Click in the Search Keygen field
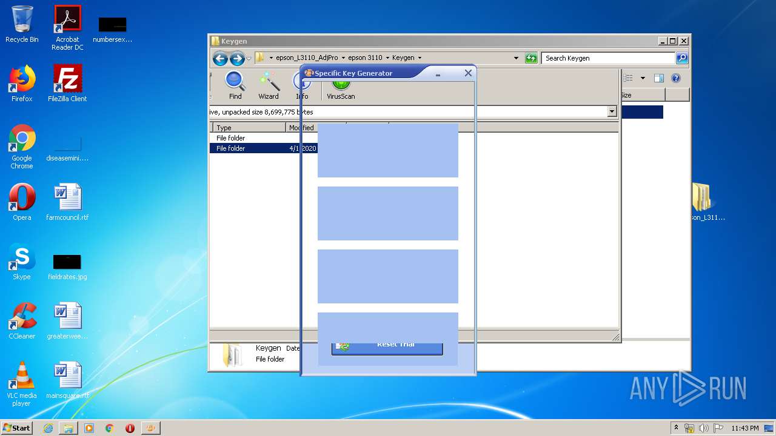The image size is (776, 436). pos(608,58)
